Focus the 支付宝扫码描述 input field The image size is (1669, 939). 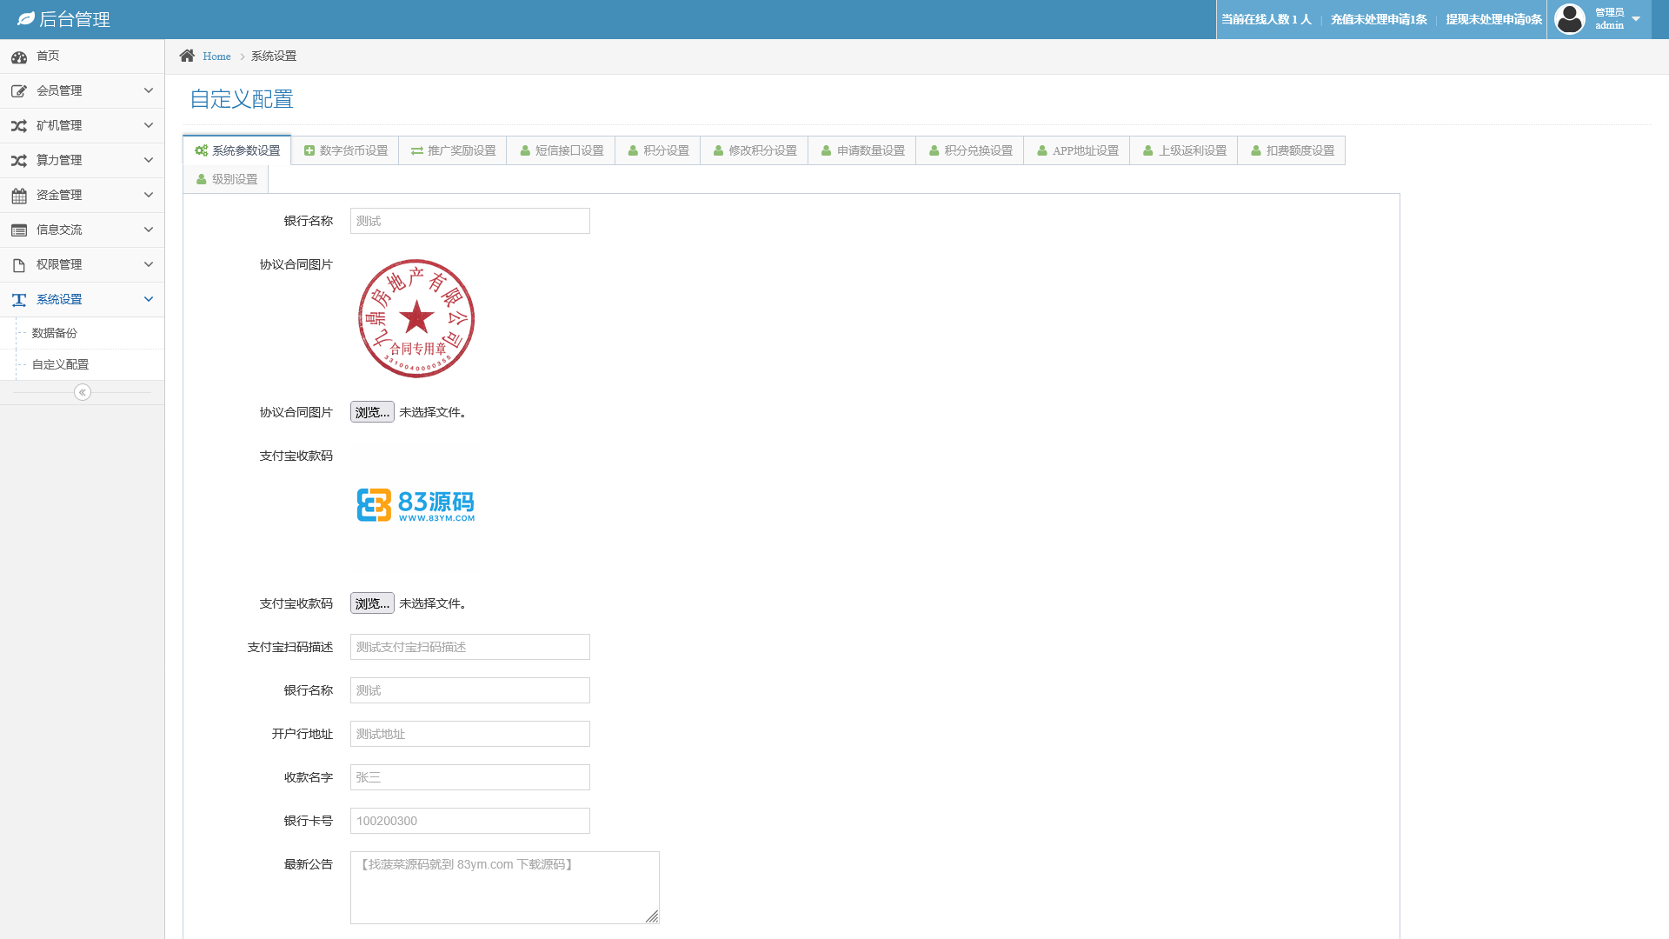[470, 647]
